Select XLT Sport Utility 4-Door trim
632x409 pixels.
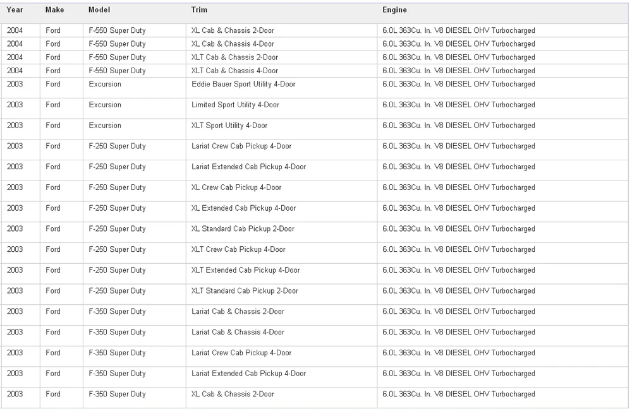click(x=229, y=126)
